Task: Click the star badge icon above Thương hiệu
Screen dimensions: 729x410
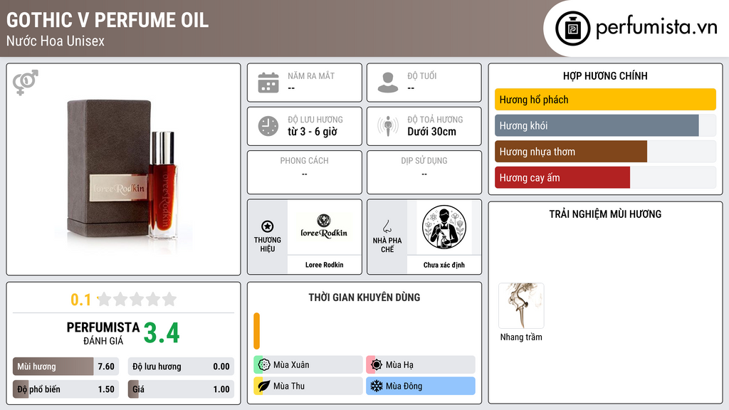Action: pyautogui.click(x=268, y=226)
